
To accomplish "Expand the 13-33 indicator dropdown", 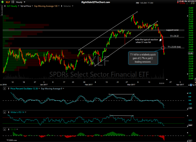I will [x=17, y=129].
